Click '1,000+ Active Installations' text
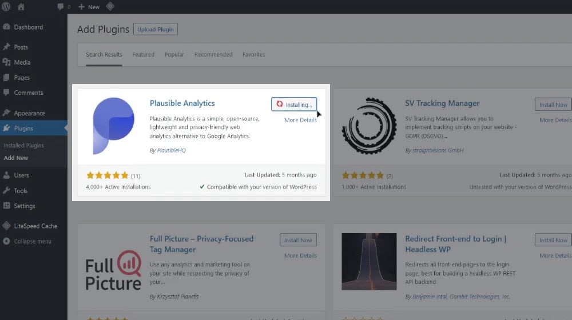This screenshot has width=572, height=320. click(374, 187)
